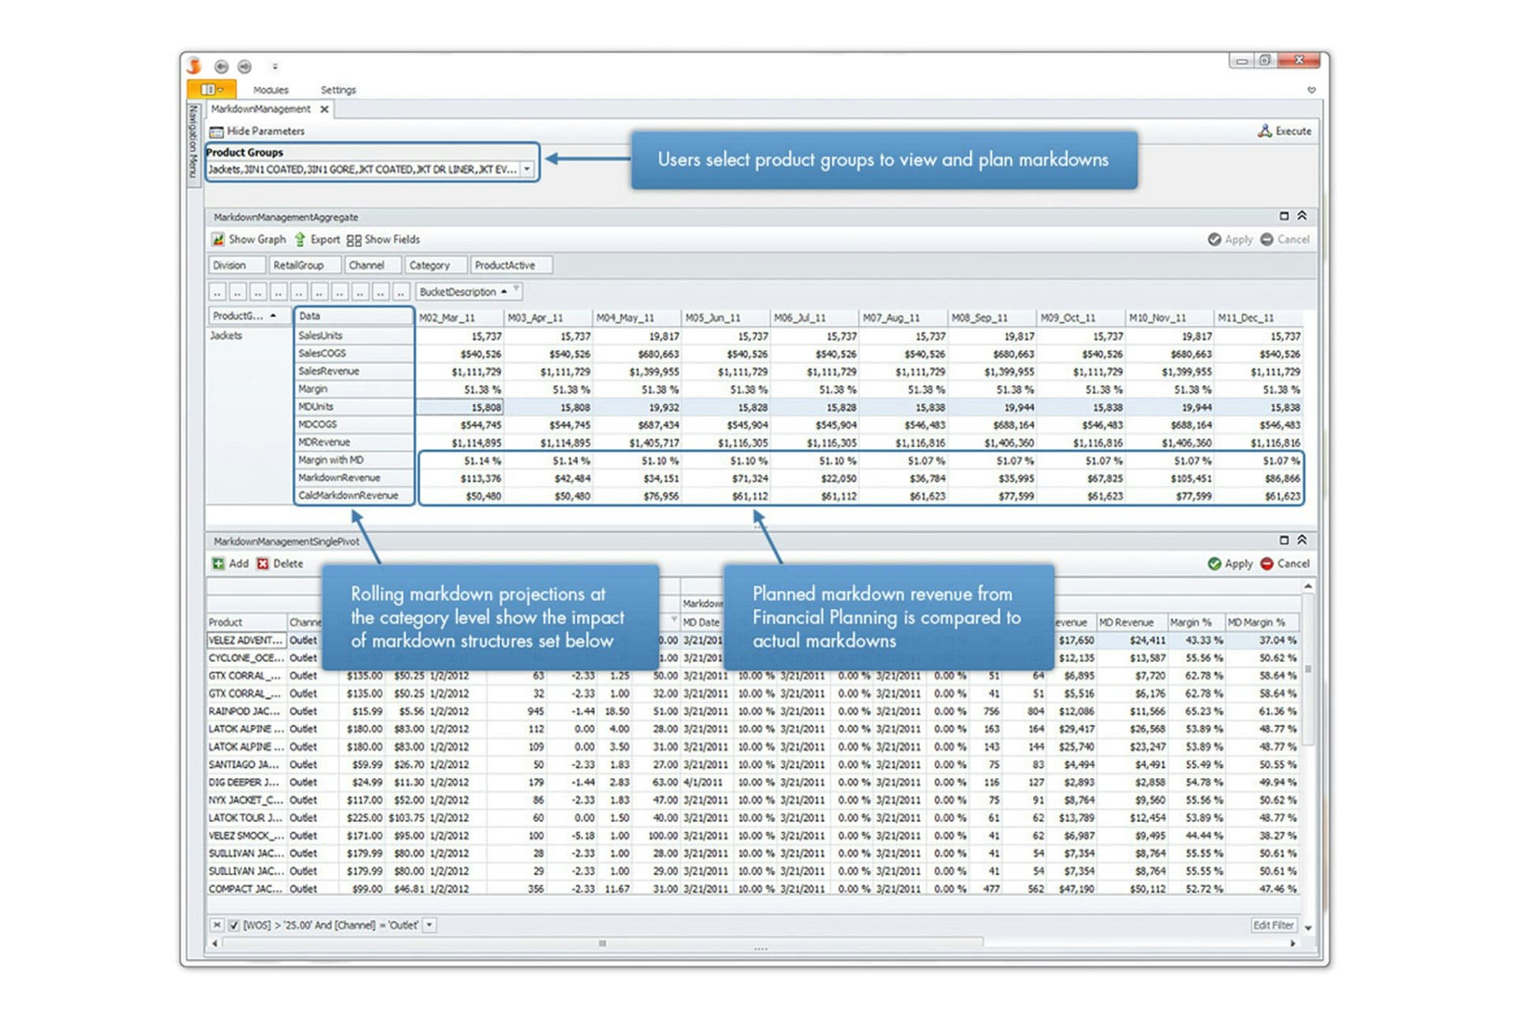The width and height of the screenshot is (1515, 1021).
Task: Go back with the back arrow button
Action: pyautogui.click(x=222, y=67)
